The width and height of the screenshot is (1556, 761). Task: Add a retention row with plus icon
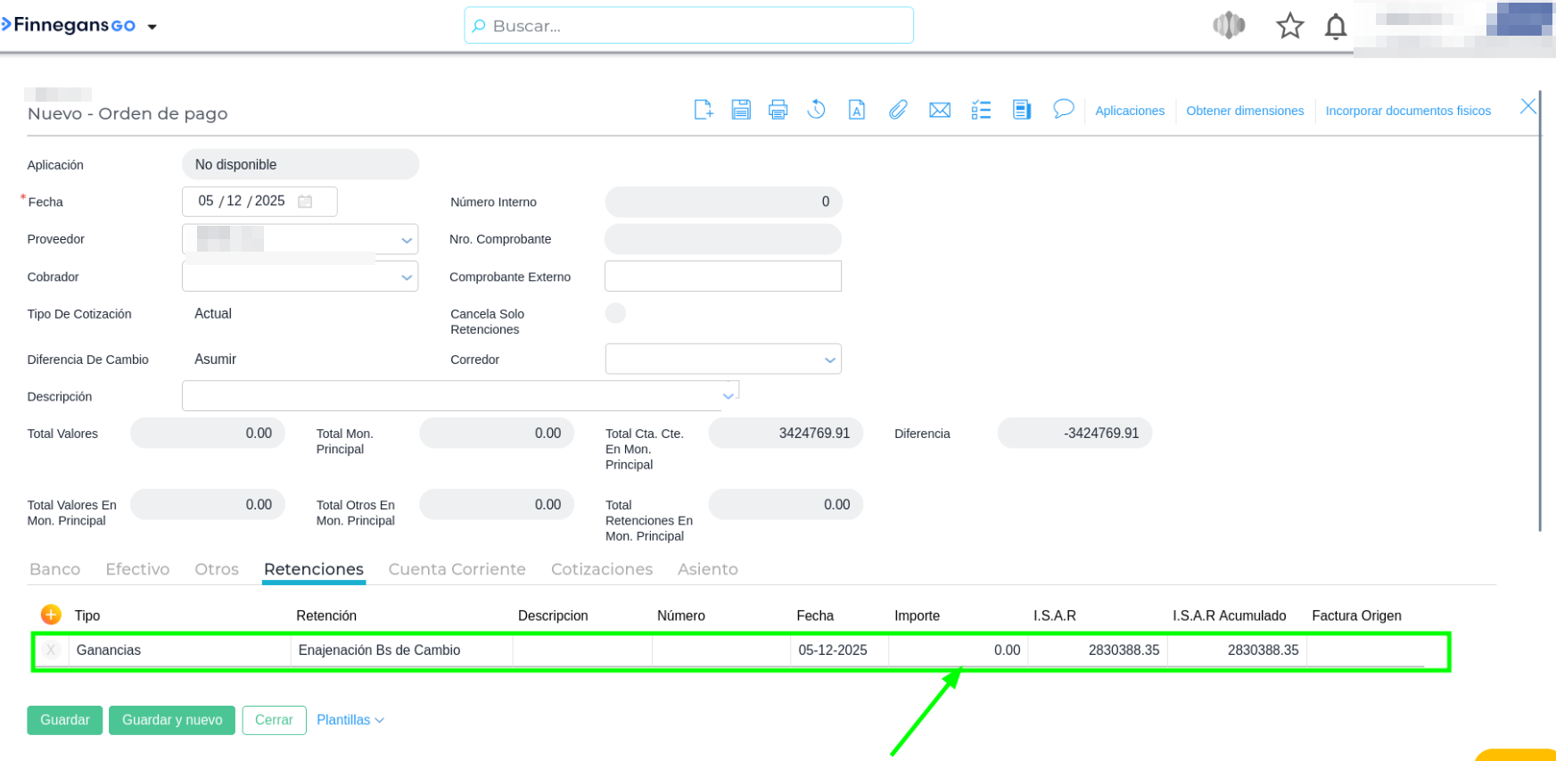click(51, 615)
